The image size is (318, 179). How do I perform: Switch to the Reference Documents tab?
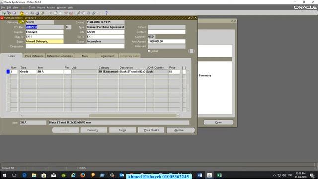[60, 56]
